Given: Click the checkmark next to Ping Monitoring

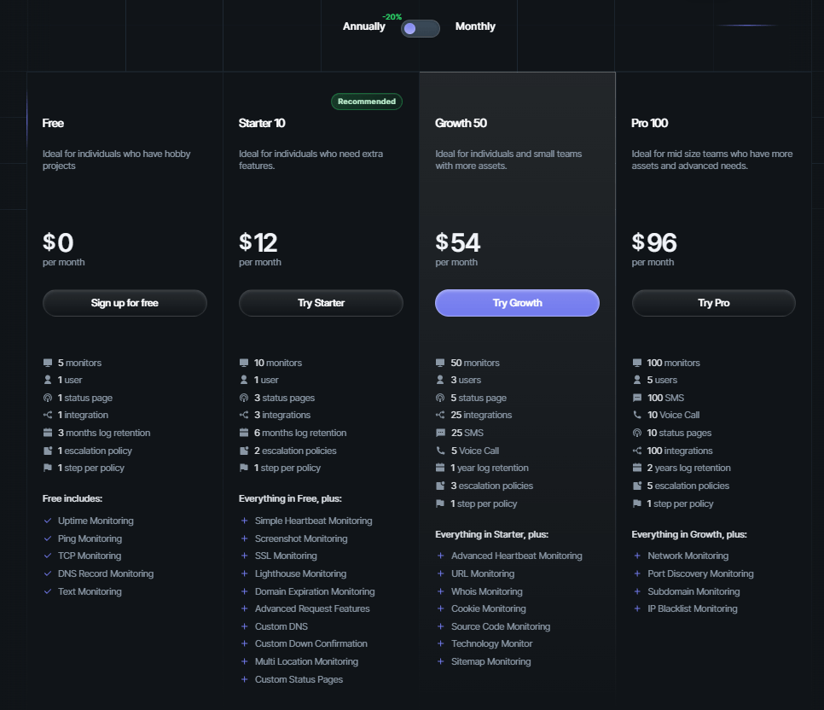Looking at the screenshot, I should (49, 538).
